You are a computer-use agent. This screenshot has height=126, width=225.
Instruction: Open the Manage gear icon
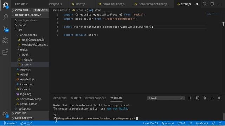[5, 114]
